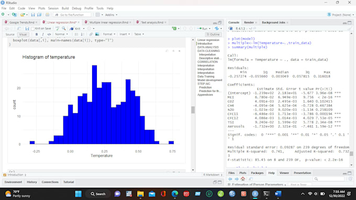Click the find/replace magnifier icon
Viewport: 356px width, 200px height.
pos(64,28)
